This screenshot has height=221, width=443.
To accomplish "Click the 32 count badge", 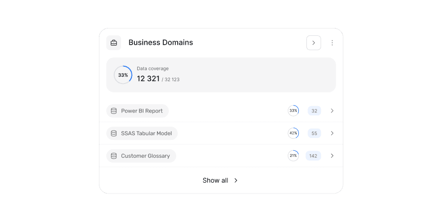I will 314,111.
